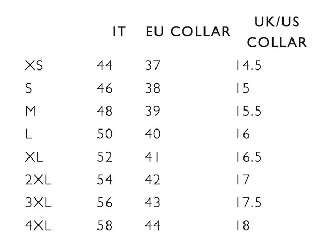Viewport: 332px width, 249px height.
Task: Click UK/US collar value 16
Action: pos(242,134)
